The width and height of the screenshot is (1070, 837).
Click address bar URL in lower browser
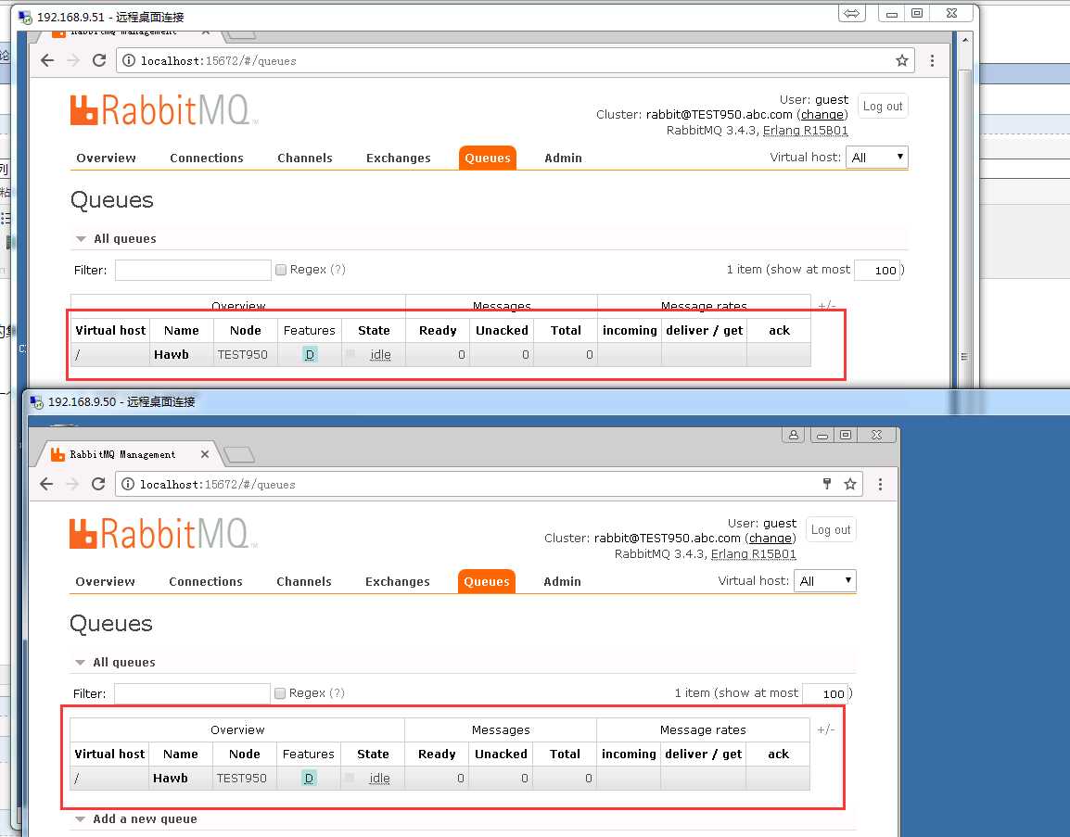point(218,485)
